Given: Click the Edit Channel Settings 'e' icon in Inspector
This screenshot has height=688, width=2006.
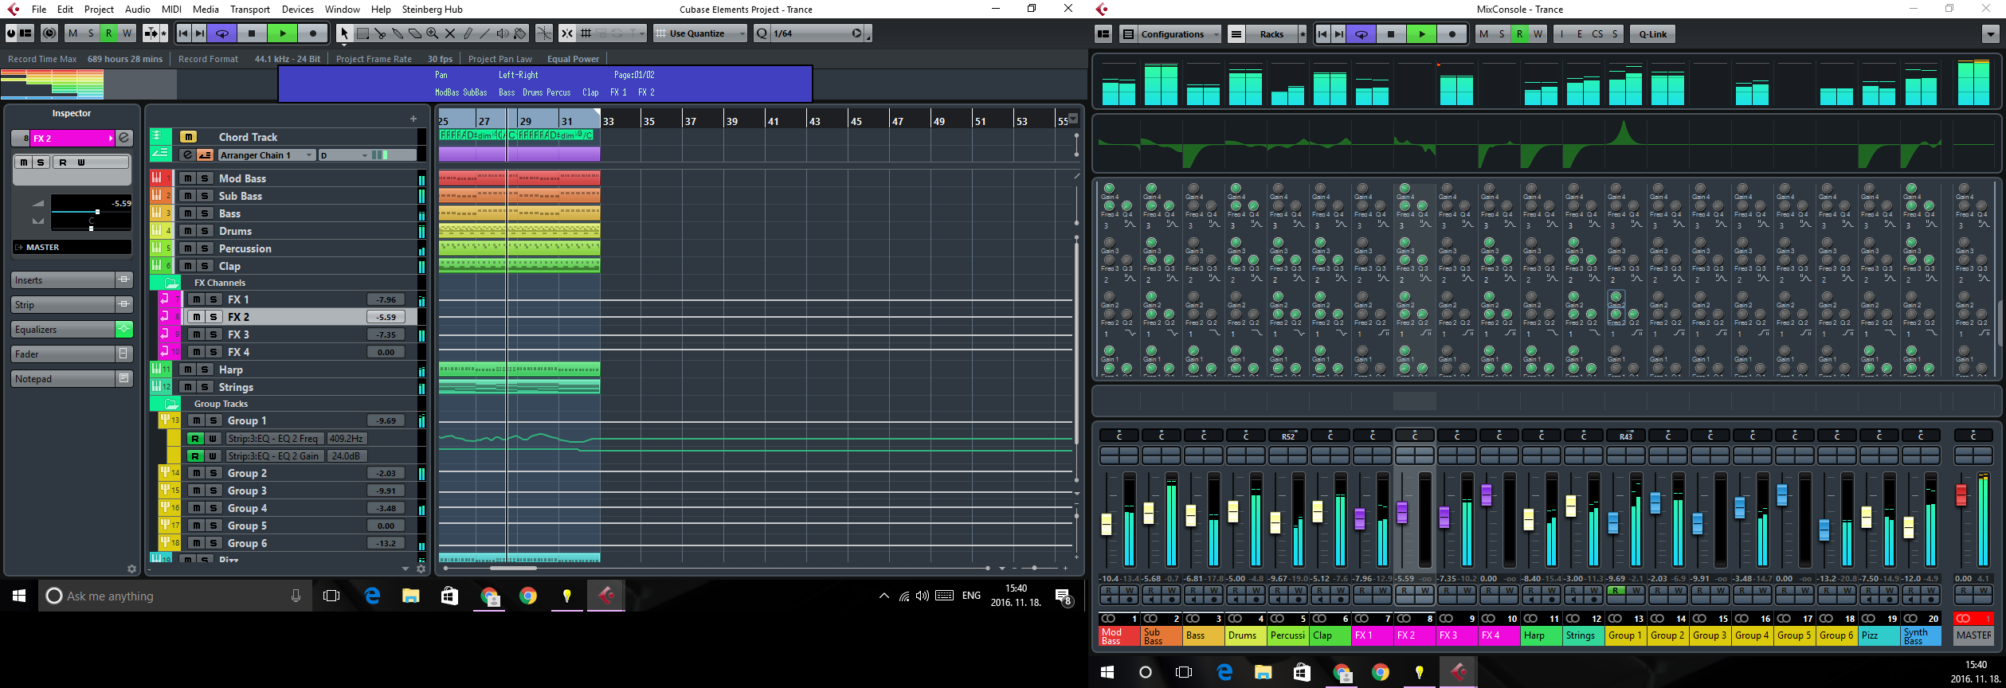Looking at the screenshot, I should (x=124, y=139).
